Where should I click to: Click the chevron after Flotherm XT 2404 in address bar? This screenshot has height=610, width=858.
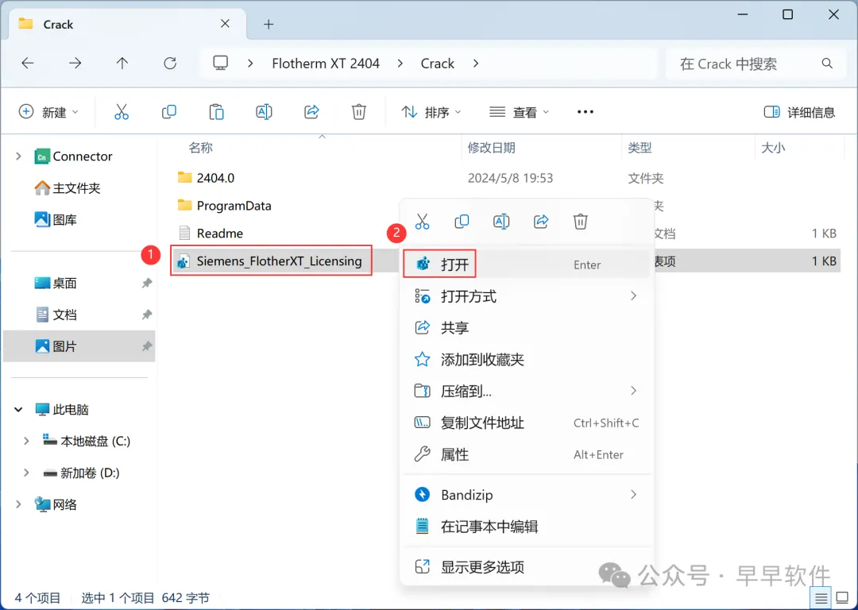point(400,64)
